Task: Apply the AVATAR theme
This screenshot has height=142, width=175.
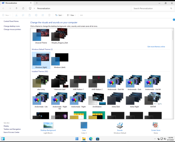Action: pos(153,100)
